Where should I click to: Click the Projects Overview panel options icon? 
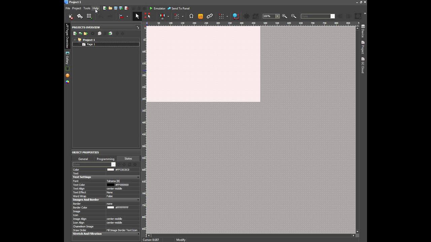point(138,27)
